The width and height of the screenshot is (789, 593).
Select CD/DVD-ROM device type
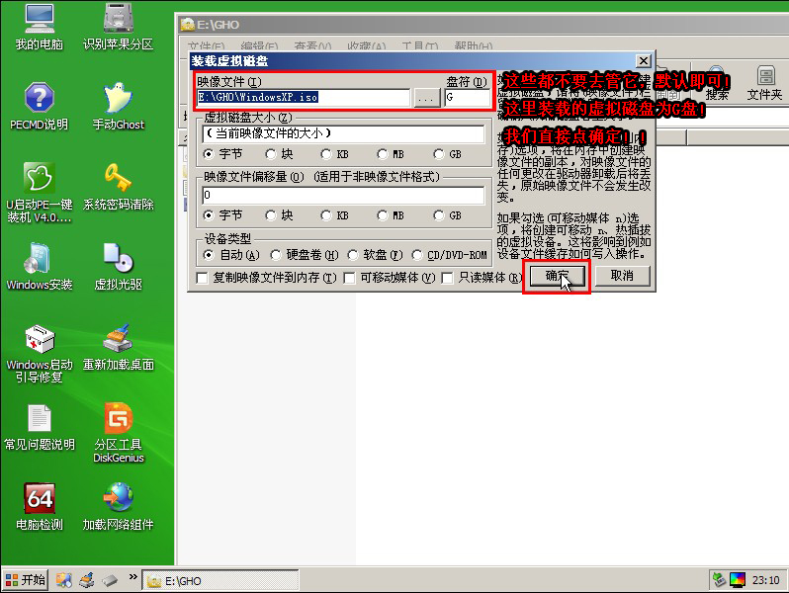[417, 255]
